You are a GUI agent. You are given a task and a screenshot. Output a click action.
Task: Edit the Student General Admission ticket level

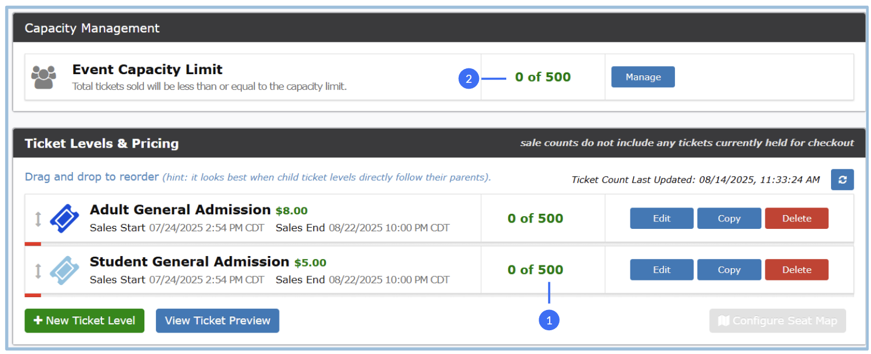(662, 269)
